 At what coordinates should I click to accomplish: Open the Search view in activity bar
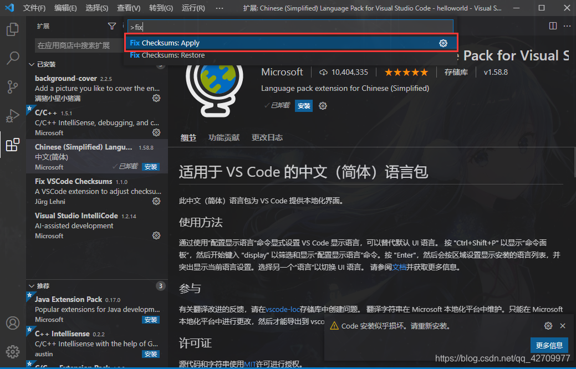click(13, 58)
